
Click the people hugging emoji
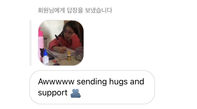76,93
